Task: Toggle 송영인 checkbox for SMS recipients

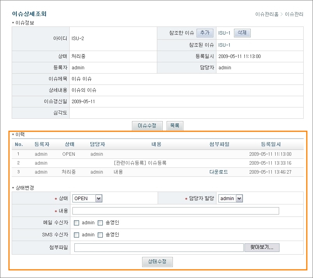Action: pyautogui.click(x=100, y=235)
